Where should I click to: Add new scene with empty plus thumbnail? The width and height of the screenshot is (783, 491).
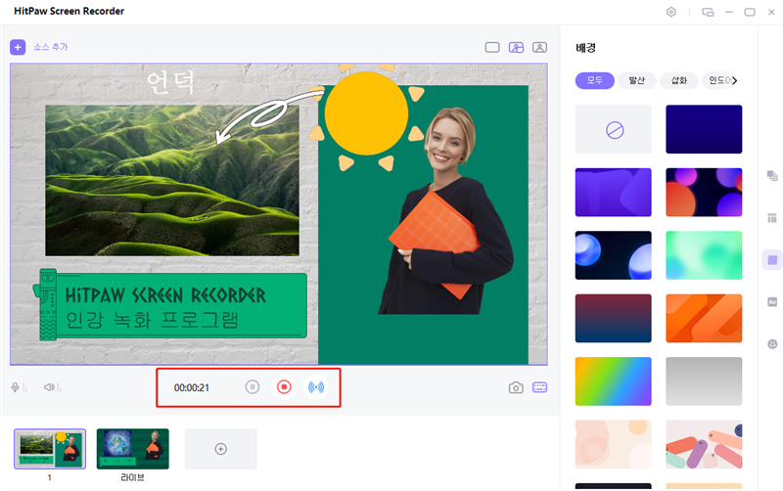(220, 449)
